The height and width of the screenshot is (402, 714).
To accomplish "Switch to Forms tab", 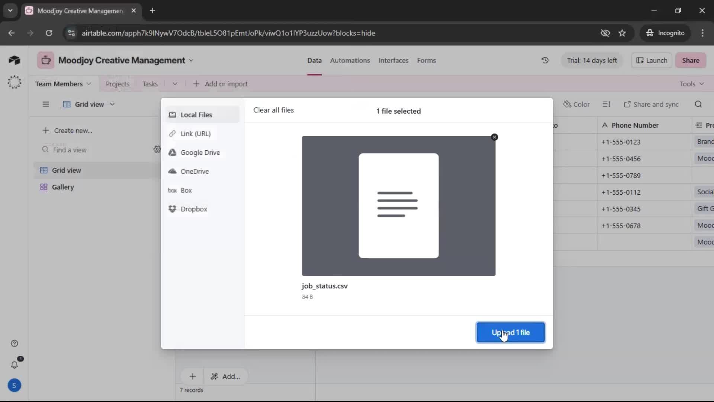I will click(x=426, y=60).
